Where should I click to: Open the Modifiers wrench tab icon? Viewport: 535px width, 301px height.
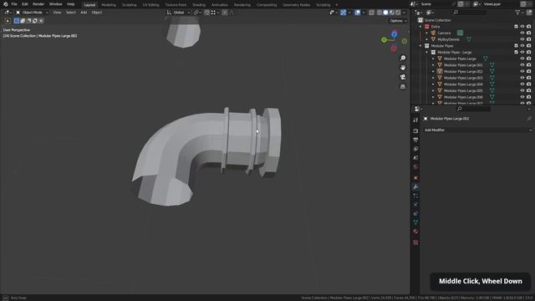415,187
